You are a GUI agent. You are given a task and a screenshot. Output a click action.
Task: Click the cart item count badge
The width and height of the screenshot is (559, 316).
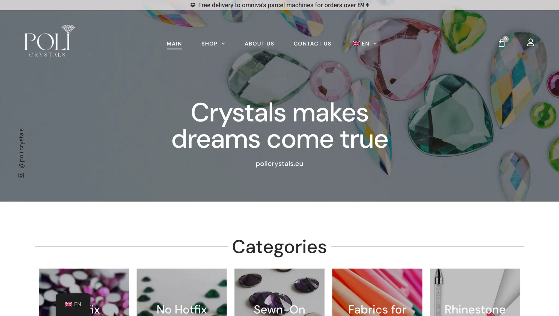tap(506, 39)
